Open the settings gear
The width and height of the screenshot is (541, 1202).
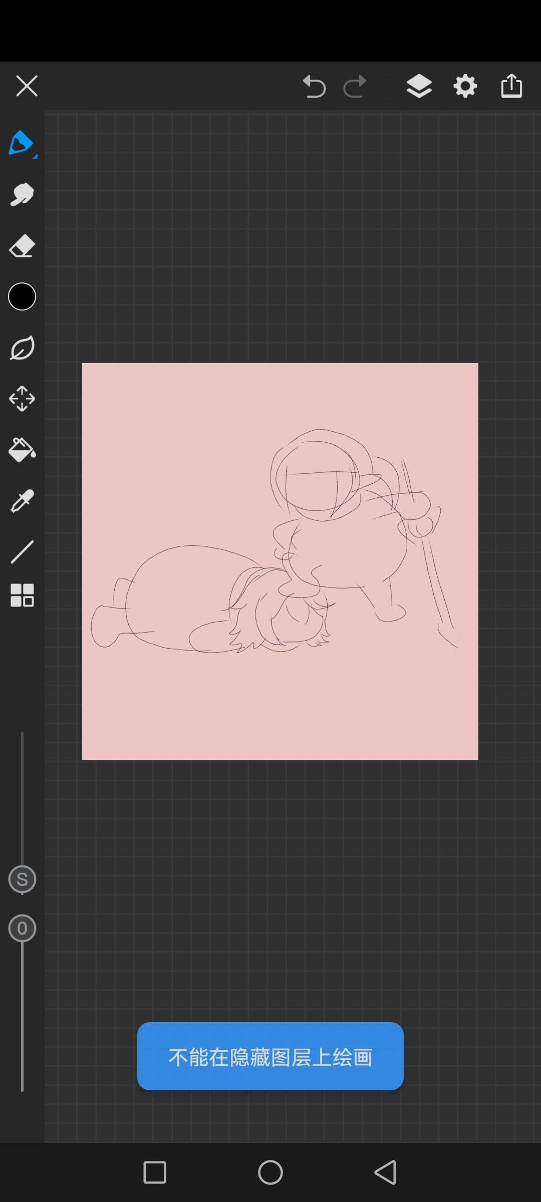[x=465, y=86]
